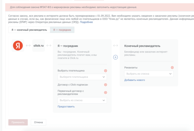Open the Подробнее link
Image resolution: width=194 pixels, height=131 pixels.
click(86, 22)
